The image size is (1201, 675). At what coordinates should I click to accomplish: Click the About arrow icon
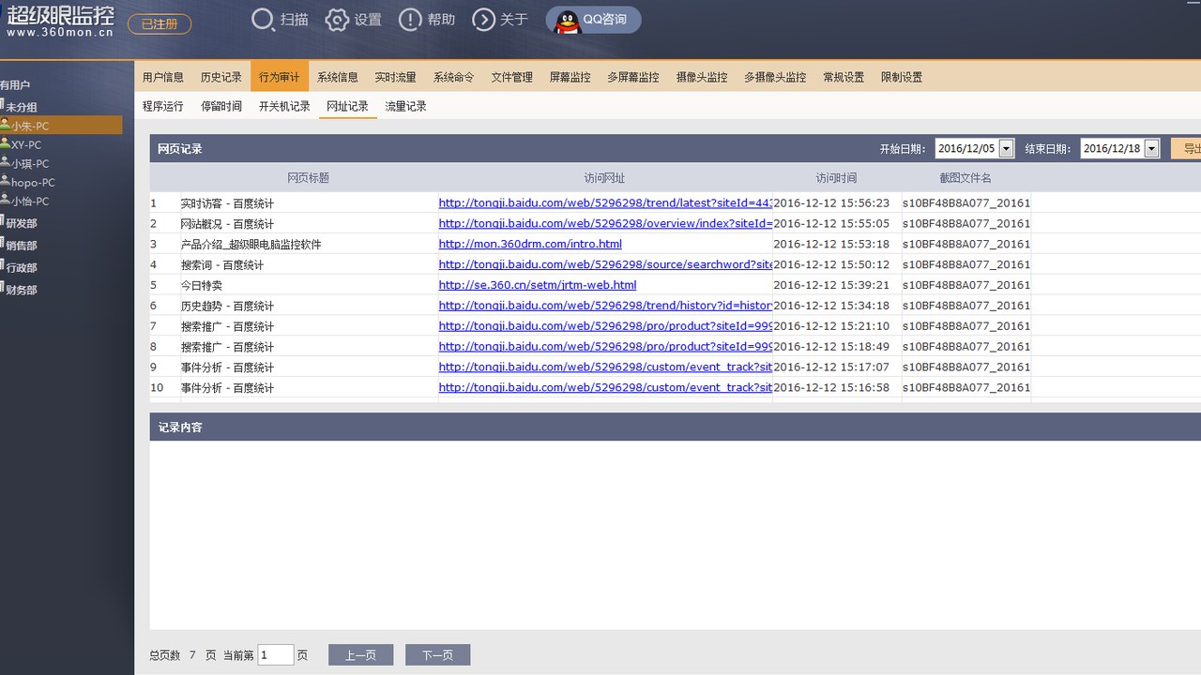483,20
